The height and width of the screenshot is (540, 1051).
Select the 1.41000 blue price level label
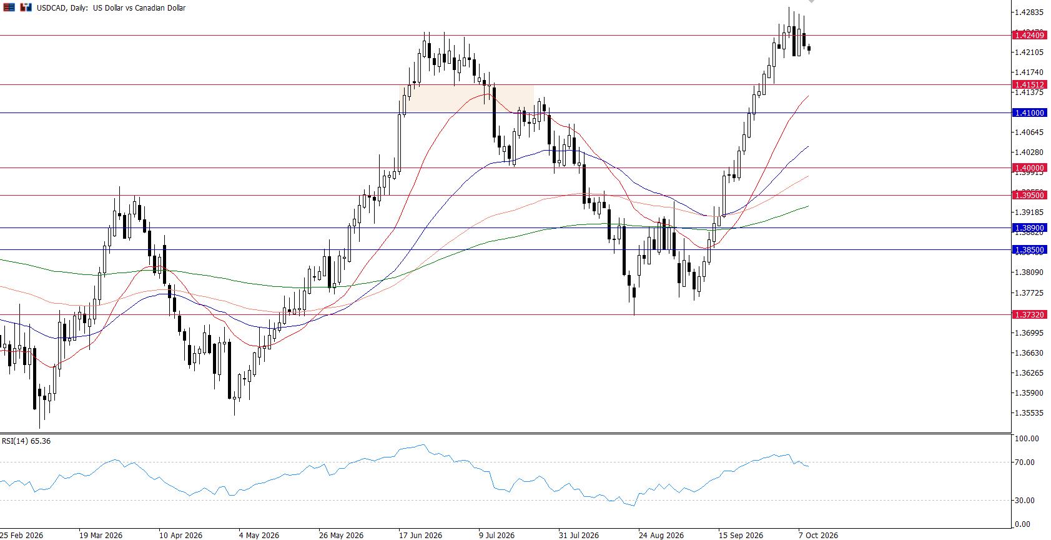tap(1029, 113)
